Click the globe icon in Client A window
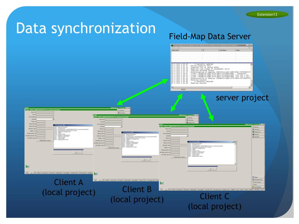Viewport: 299px width, 224px height. click(27, 166)
